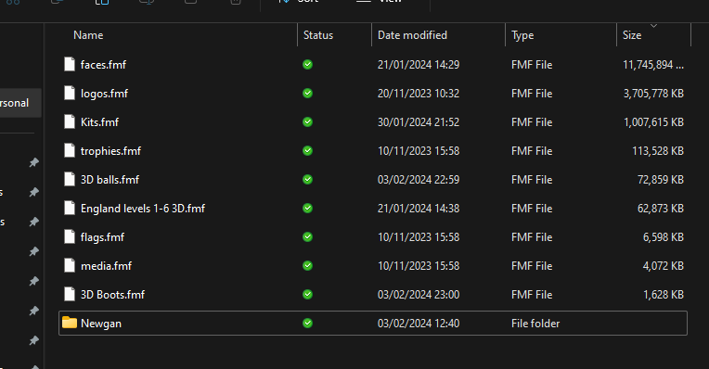This screenshot has height=369, width=709.
Task: Click the size value 1,628 KB
Action: [x=664, y=295]
